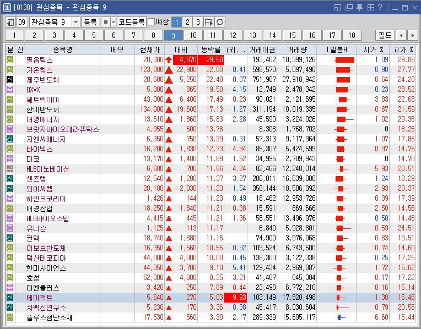This screenshot has width=421, height=329.
Task: Click the window number 1 icon in title bar
Action: [7, 8]
